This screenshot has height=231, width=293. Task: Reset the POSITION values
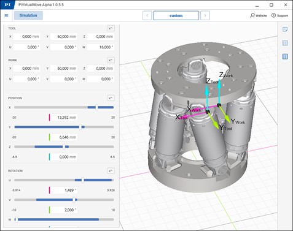[111, 98]
